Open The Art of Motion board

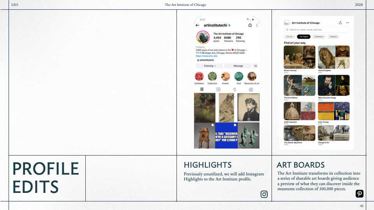click(x=300, y=85)
